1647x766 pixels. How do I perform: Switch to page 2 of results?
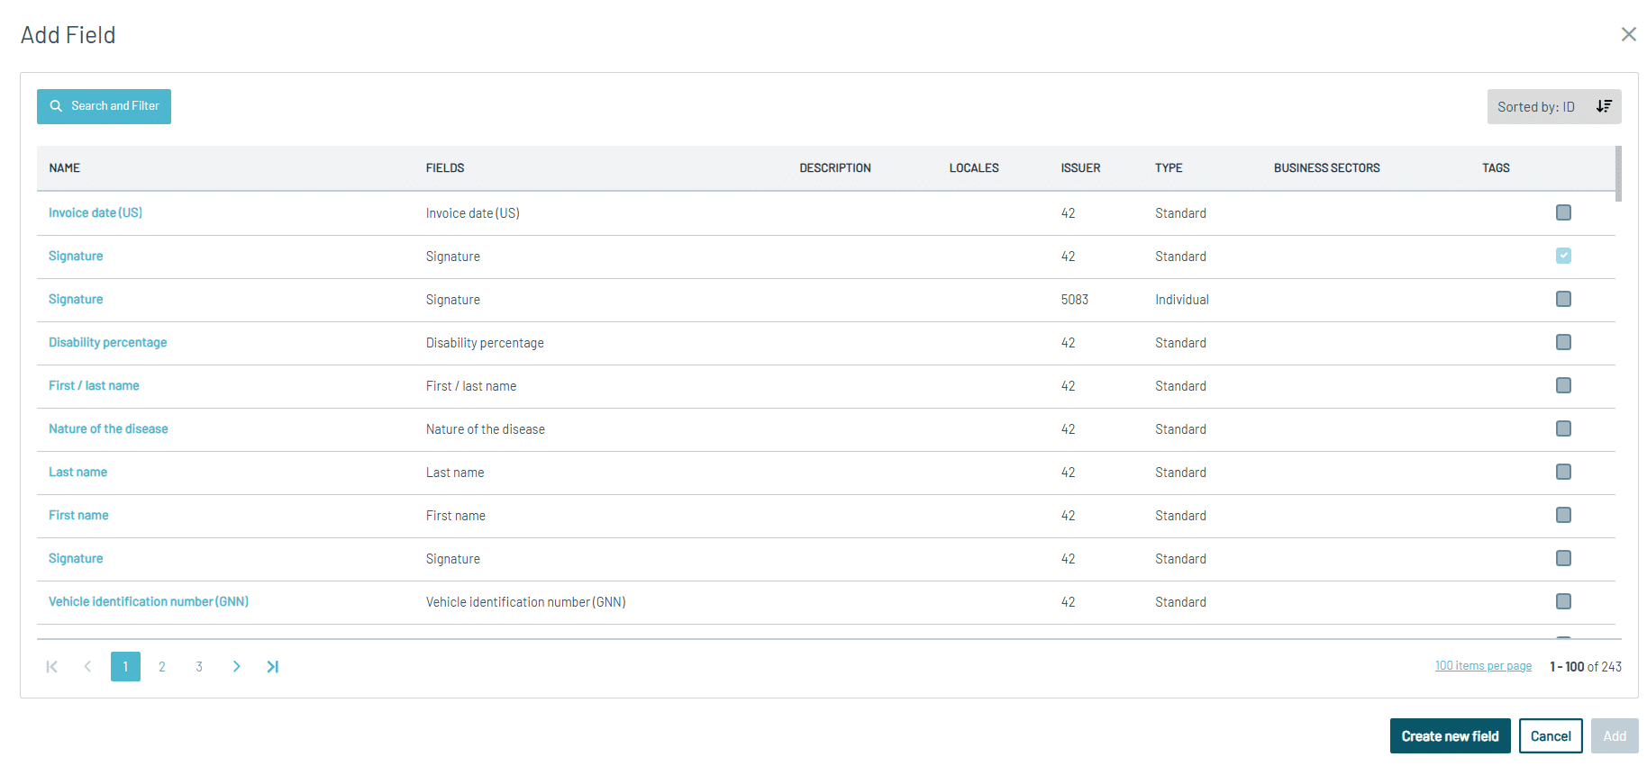pos(162,667)
